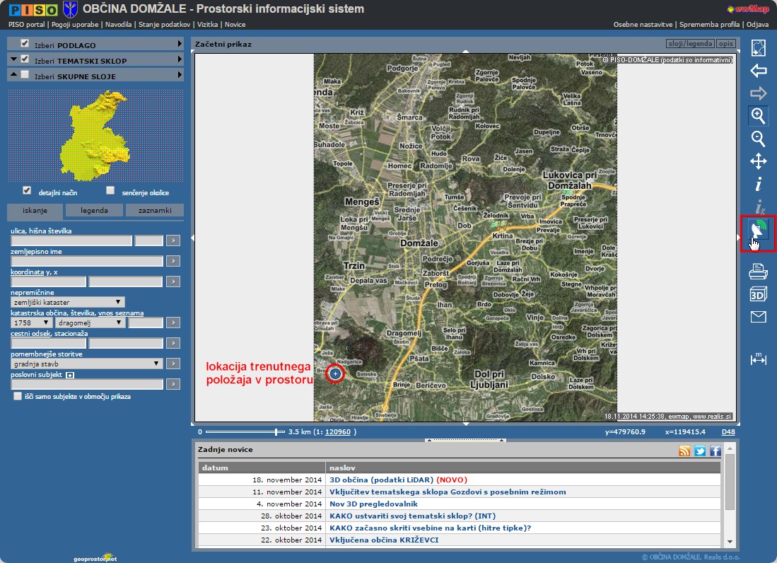Switch to the 'zaznamki' tab
The image size is (777, 563).
(x=154, y=210)
